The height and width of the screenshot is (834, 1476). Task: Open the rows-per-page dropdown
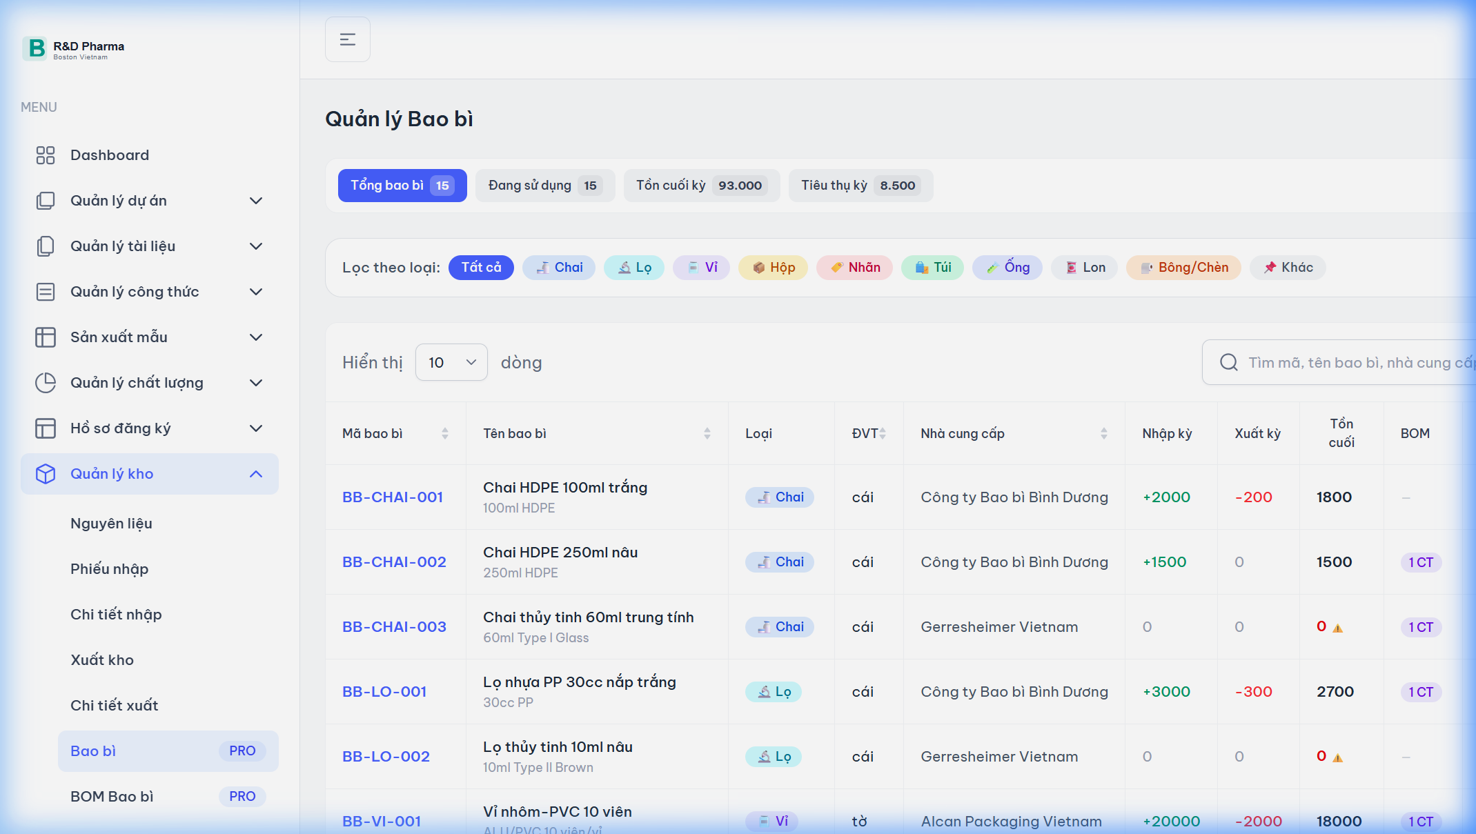tap(451, 362)
